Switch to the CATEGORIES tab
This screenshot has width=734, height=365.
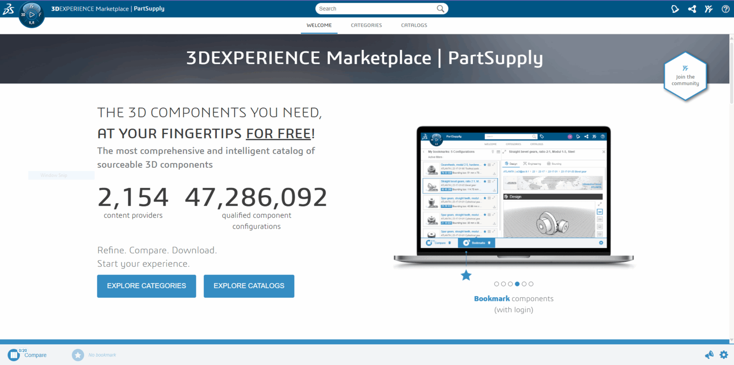tap(366, 25)
